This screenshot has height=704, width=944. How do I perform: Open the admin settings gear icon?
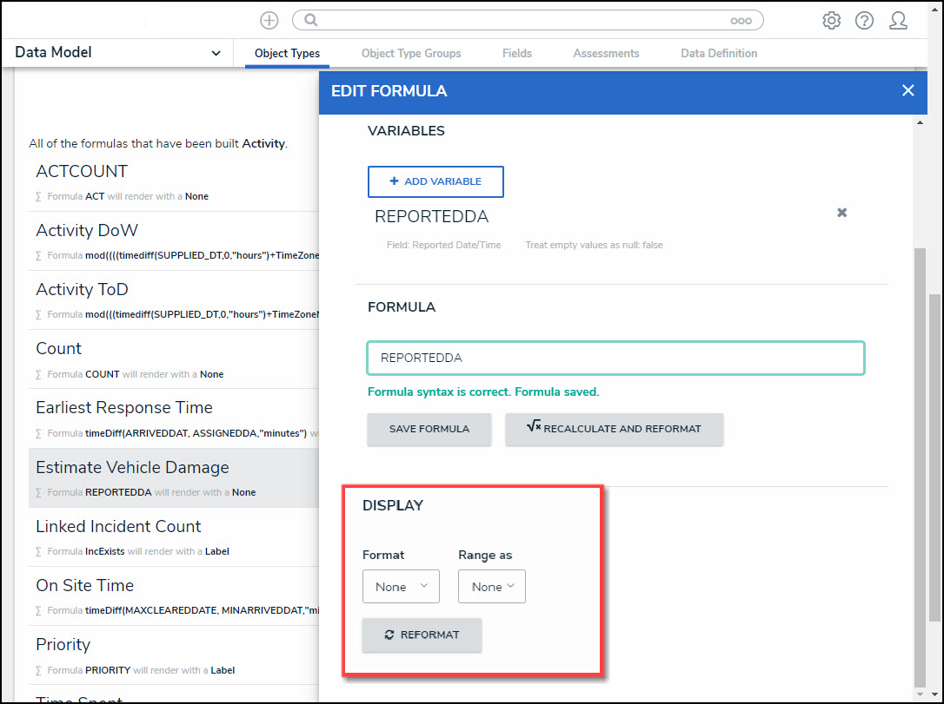[x=831, y=21]
